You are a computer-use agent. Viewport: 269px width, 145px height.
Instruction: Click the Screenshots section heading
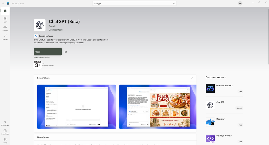click(x=43, y=78)
